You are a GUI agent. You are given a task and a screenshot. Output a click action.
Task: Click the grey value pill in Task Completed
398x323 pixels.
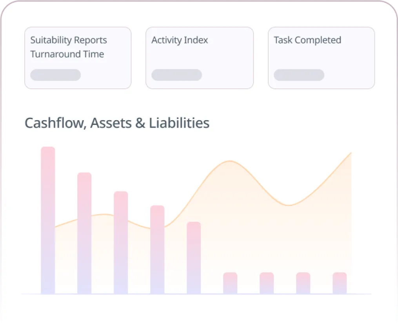[299, 75]
